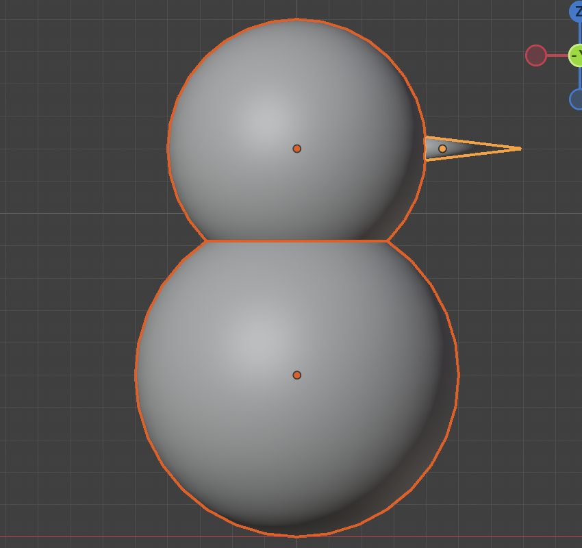Screen dimensions: 582x548
Task: Click the blue Z axis gizmo circle
Action: (576, 11)
